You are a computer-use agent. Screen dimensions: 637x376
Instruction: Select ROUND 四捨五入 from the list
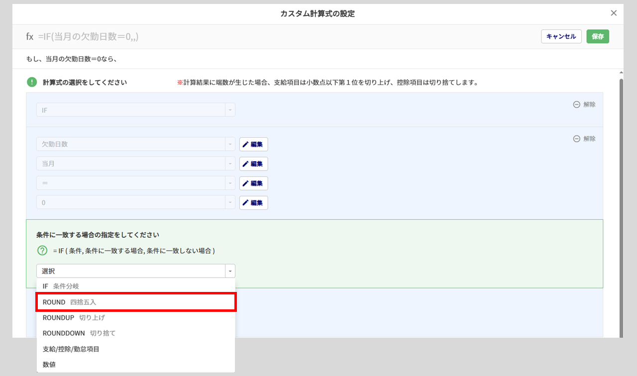(136, 302)
